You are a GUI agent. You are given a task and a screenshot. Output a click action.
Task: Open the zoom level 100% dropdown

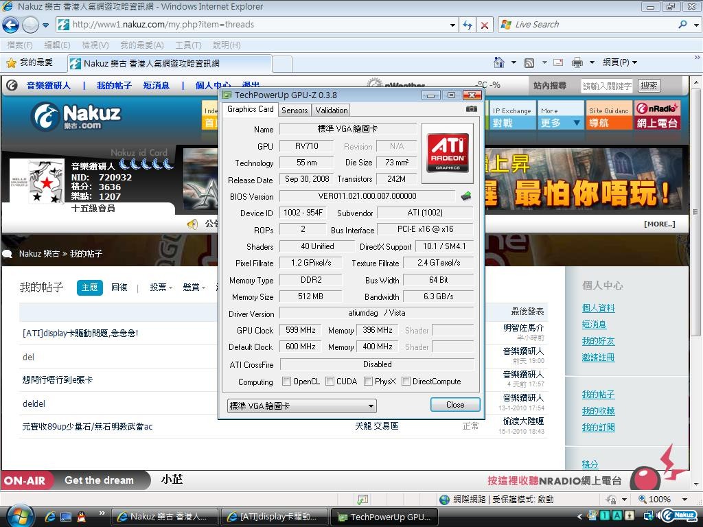(x=684, y=500)
